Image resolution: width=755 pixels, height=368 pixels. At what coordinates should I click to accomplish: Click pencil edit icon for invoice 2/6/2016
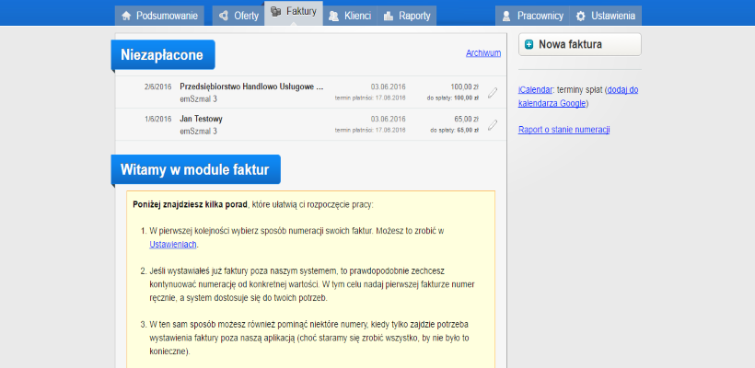click(x=493, y=92)
